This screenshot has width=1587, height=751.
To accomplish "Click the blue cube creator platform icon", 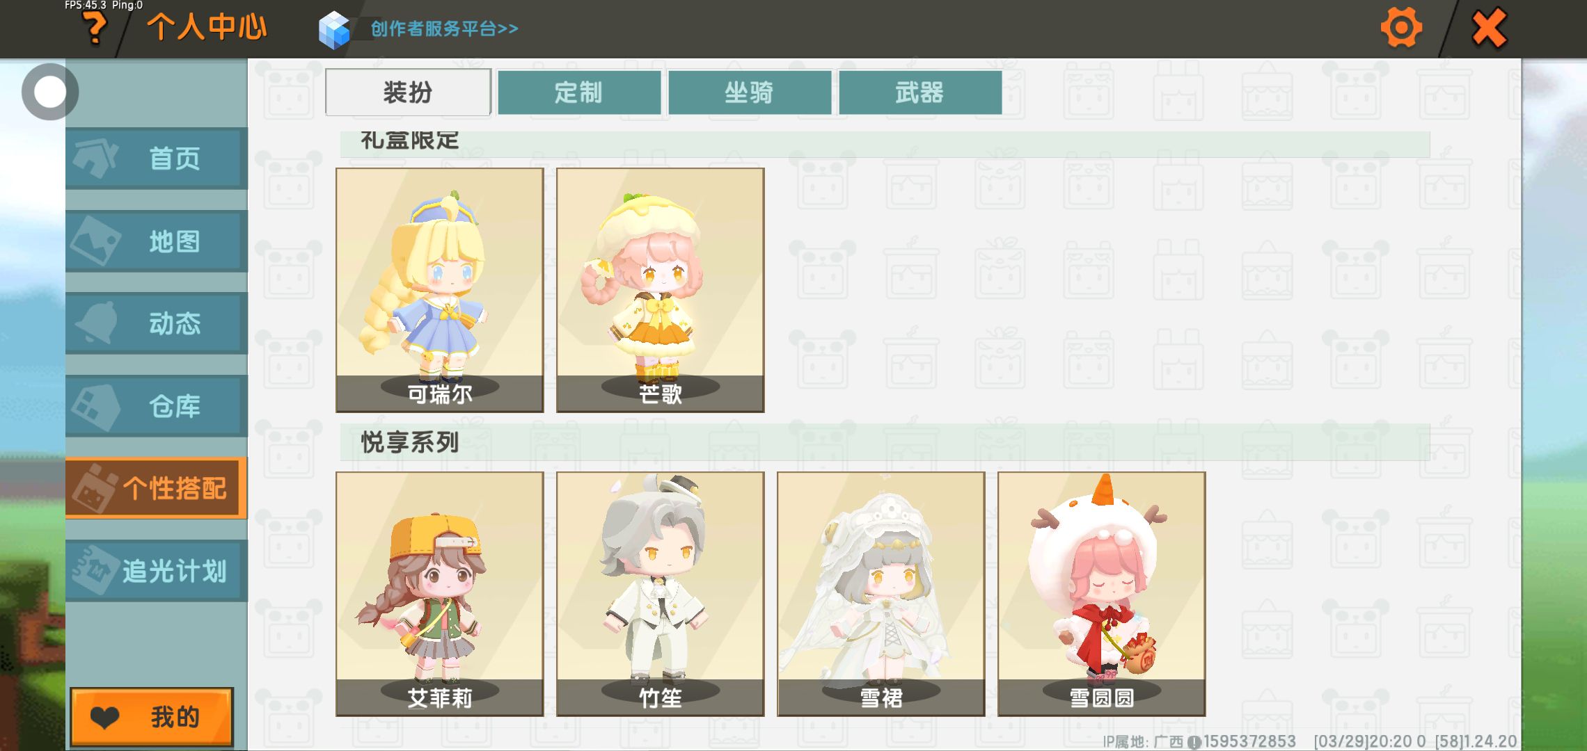I will (x=334, y=30).
